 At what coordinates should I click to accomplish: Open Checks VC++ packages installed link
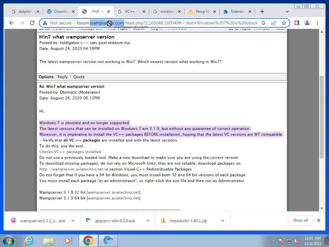[x=70, y=152]
